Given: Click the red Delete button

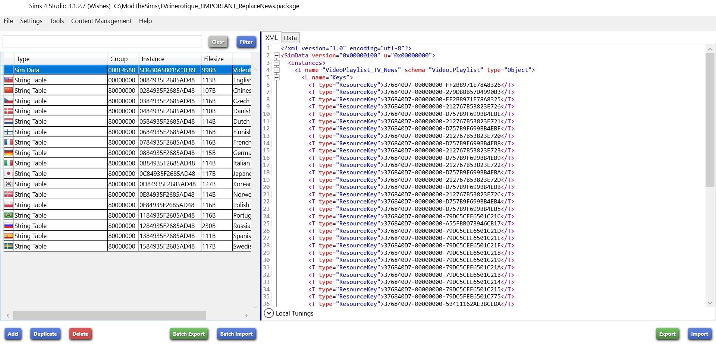Looking at the screenshot, I should click(80, 334).
